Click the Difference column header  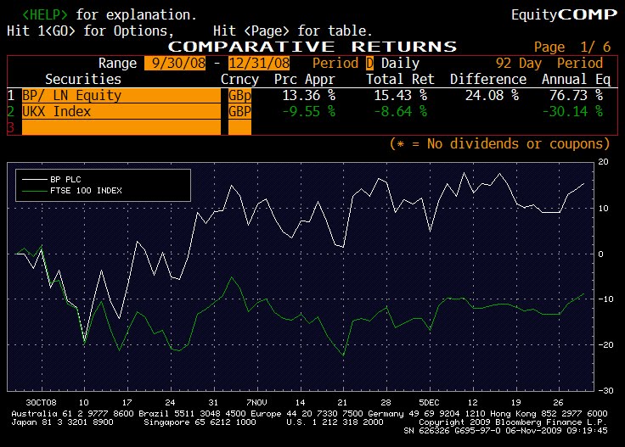488,79
